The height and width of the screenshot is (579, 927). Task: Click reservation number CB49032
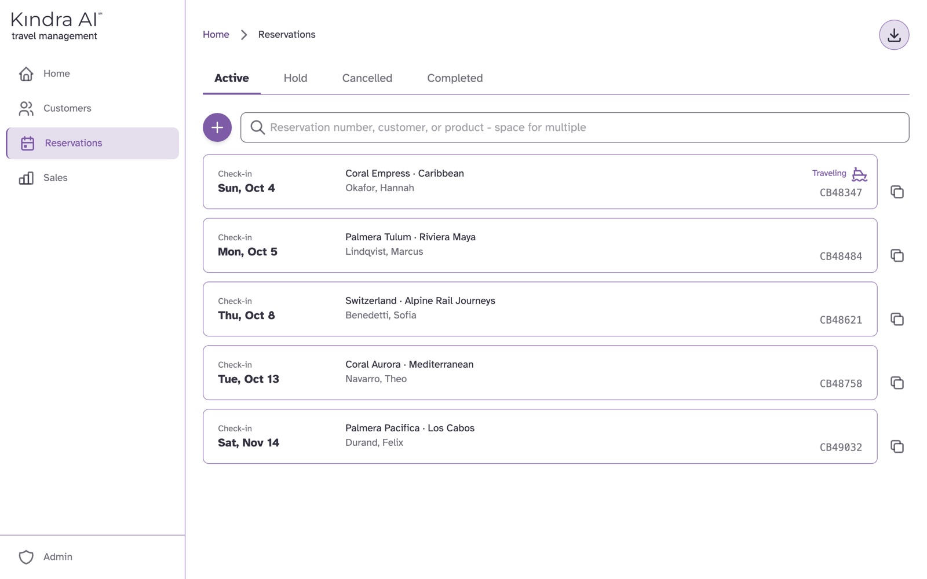841,448
